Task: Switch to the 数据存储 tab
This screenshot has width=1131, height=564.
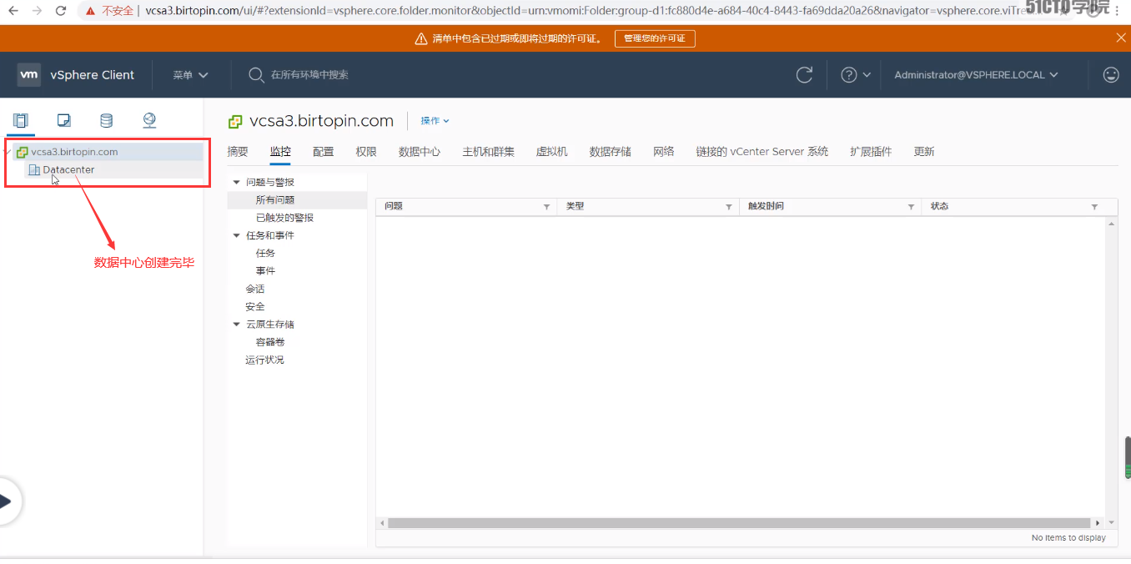Action: (611, 152)
